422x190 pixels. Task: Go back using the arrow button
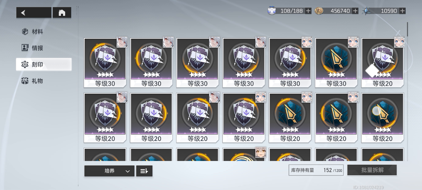[34, 13]
